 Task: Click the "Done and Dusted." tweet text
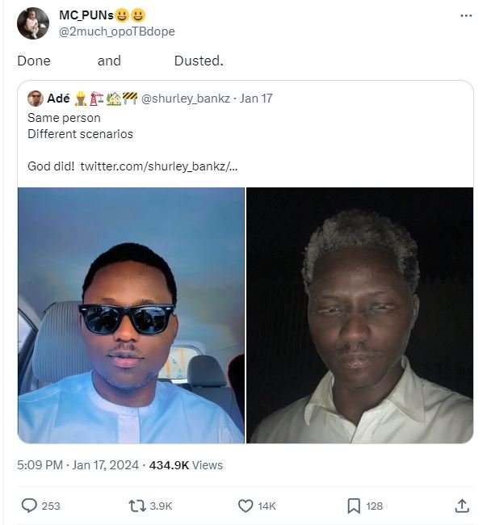[120, 61]
